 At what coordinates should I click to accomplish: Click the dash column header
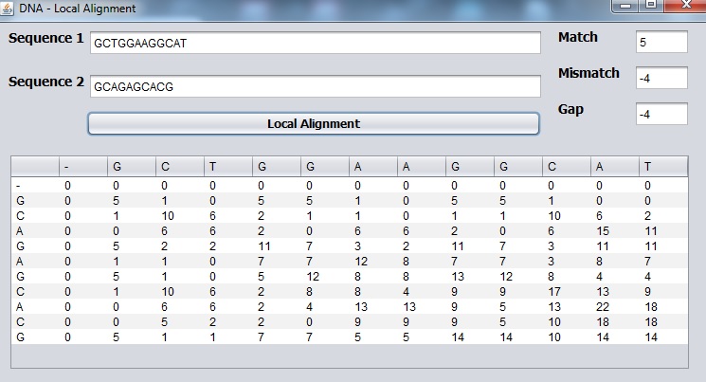[83, 167]
